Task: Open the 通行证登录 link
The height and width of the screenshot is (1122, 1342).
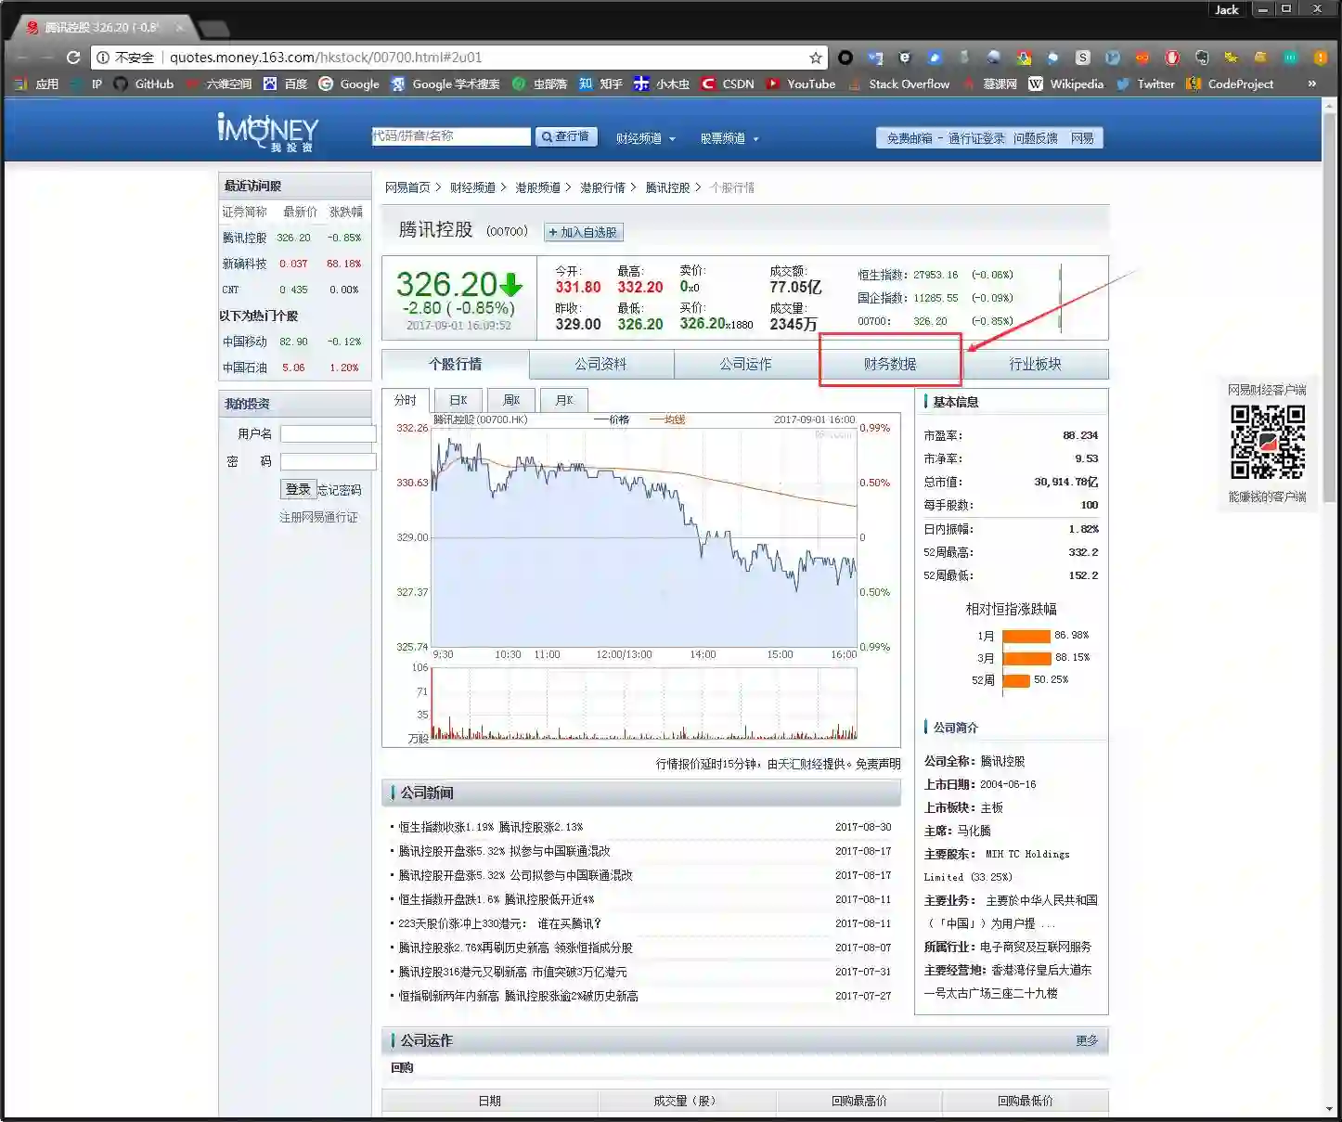Action: [x=976, y=138]
